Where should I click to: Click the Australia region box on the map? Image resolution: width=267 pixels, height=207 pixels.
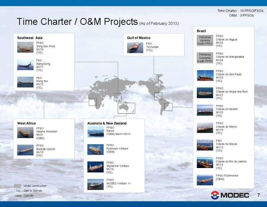pos(126,108)
